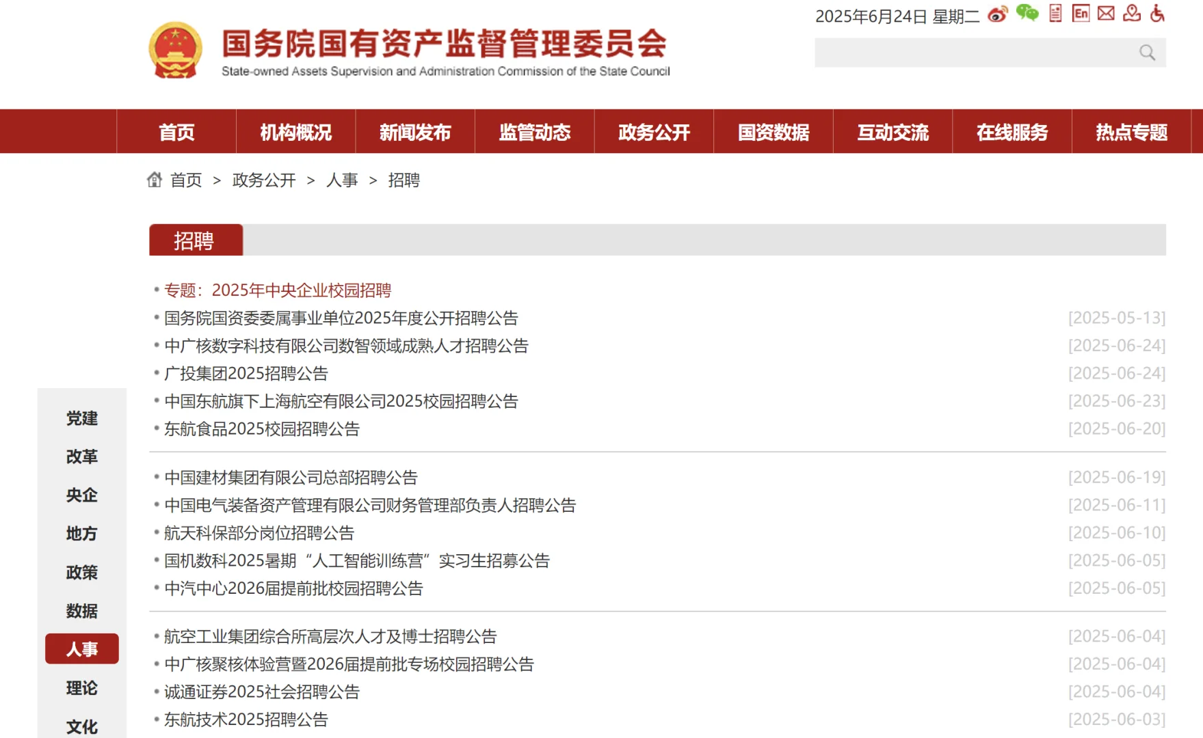This screenshot has width=1203, height=738.
Task: Open the 首页 main navigation item
Action: 176,131
